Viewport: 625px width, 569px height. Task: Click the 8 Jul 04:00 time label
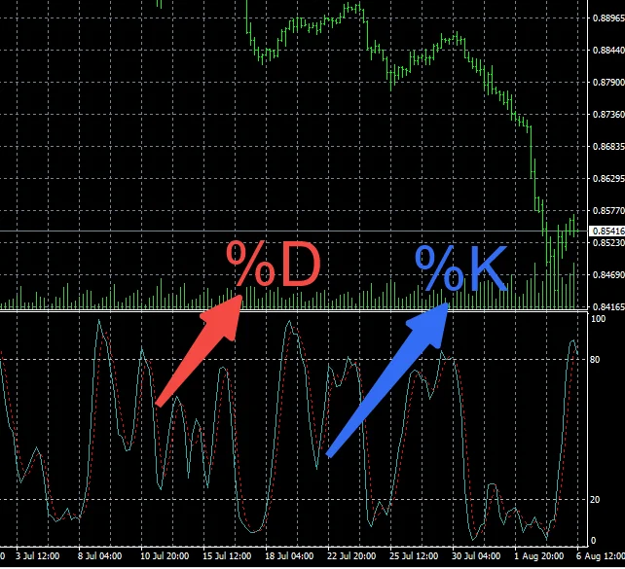point(99,555)
